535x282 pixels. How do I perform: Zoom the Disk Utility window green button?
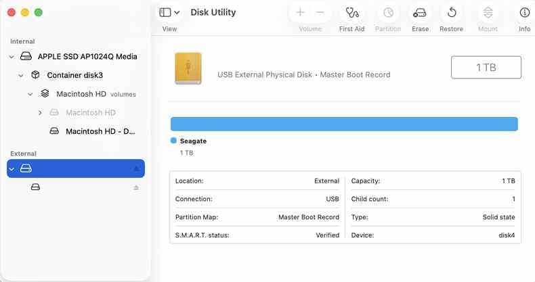tap(39, 13)
